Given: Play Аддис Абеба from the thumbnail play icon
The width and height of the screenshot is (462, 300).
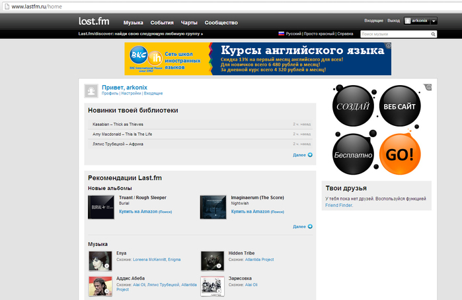Looking at the screenshot, I should [106, 291].
